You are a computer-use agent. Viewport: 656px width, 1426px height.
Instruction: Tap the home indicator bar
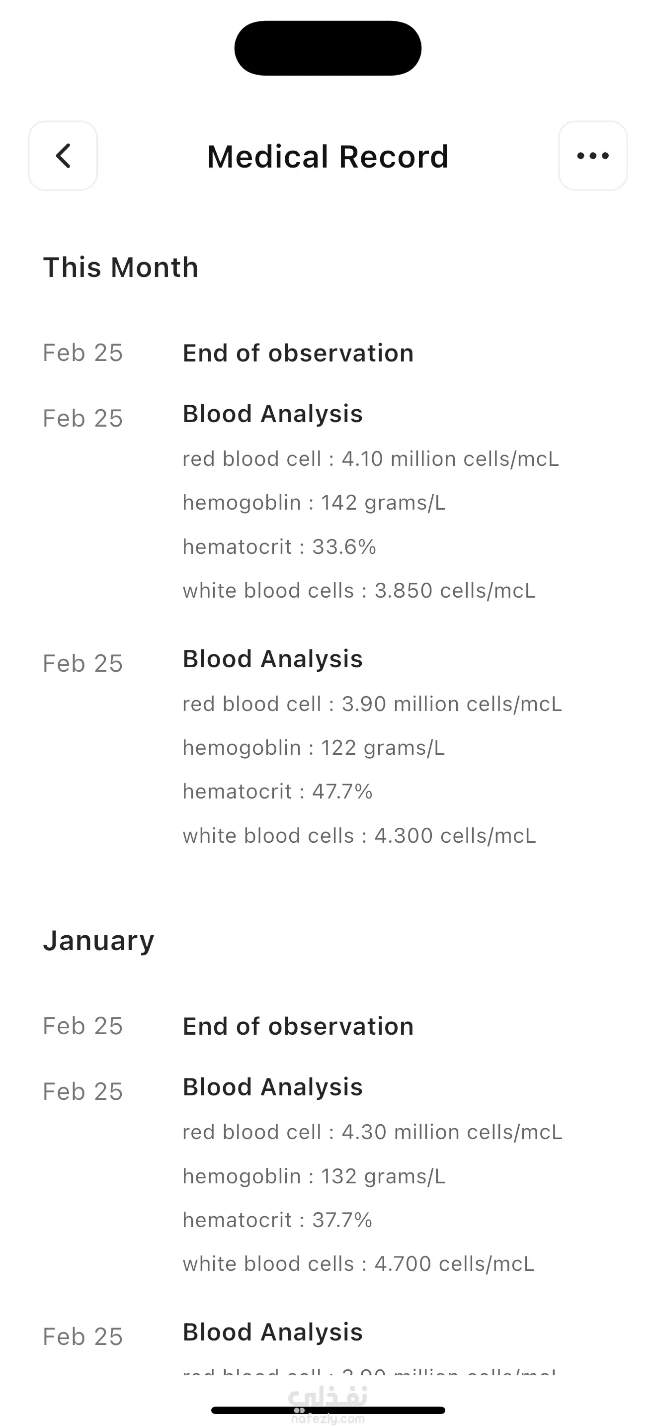pyautogui.click(x=328, y=1410)
